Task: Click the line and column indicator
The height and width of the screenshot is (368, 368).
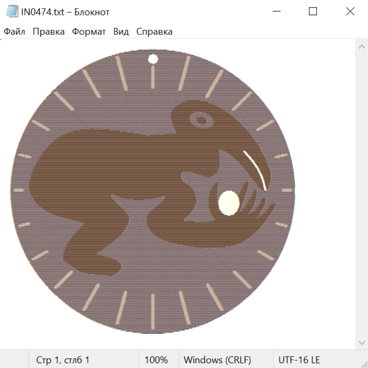Action: point(63,360)
